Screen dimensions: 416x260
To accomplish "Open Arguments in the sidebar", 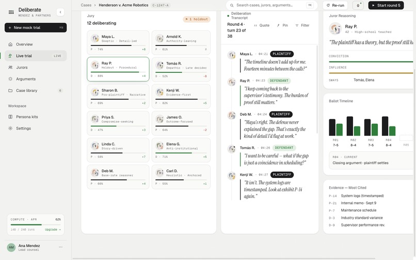I will [x=36, y=79].
